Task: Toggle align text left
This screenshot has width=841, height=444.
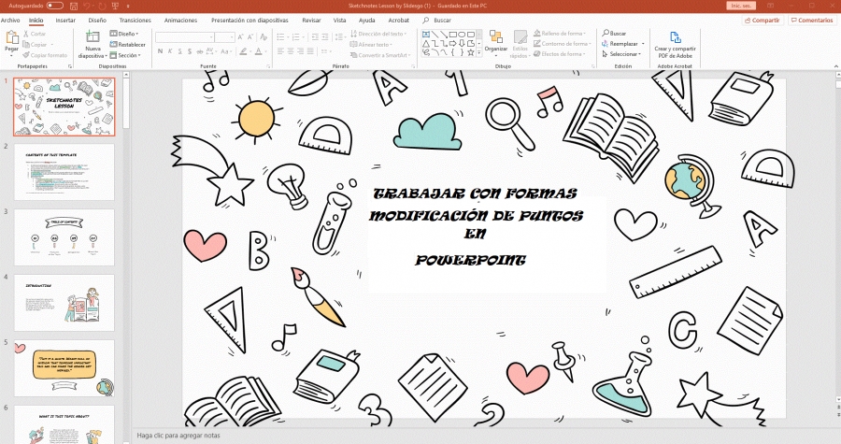Action: pyautogui.click(x=280, y=51)
